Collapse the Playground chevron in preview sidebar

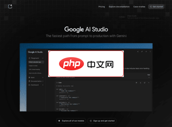[43, 58]
